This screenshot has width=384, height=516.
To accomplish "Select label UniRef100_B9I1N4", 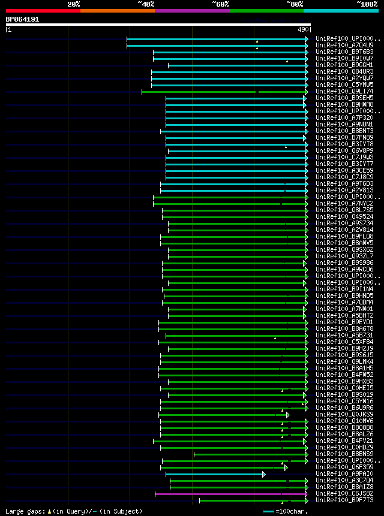I will [344, 289].
